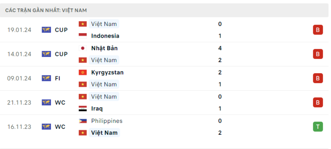Click the Philippines flag icon

pyautogui.click(x=83, y=121)
